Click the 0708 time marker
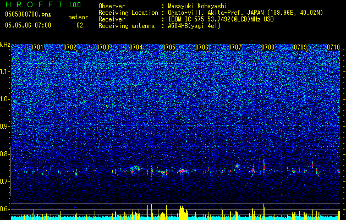This screenshot has height=220, width=346. 268,47
